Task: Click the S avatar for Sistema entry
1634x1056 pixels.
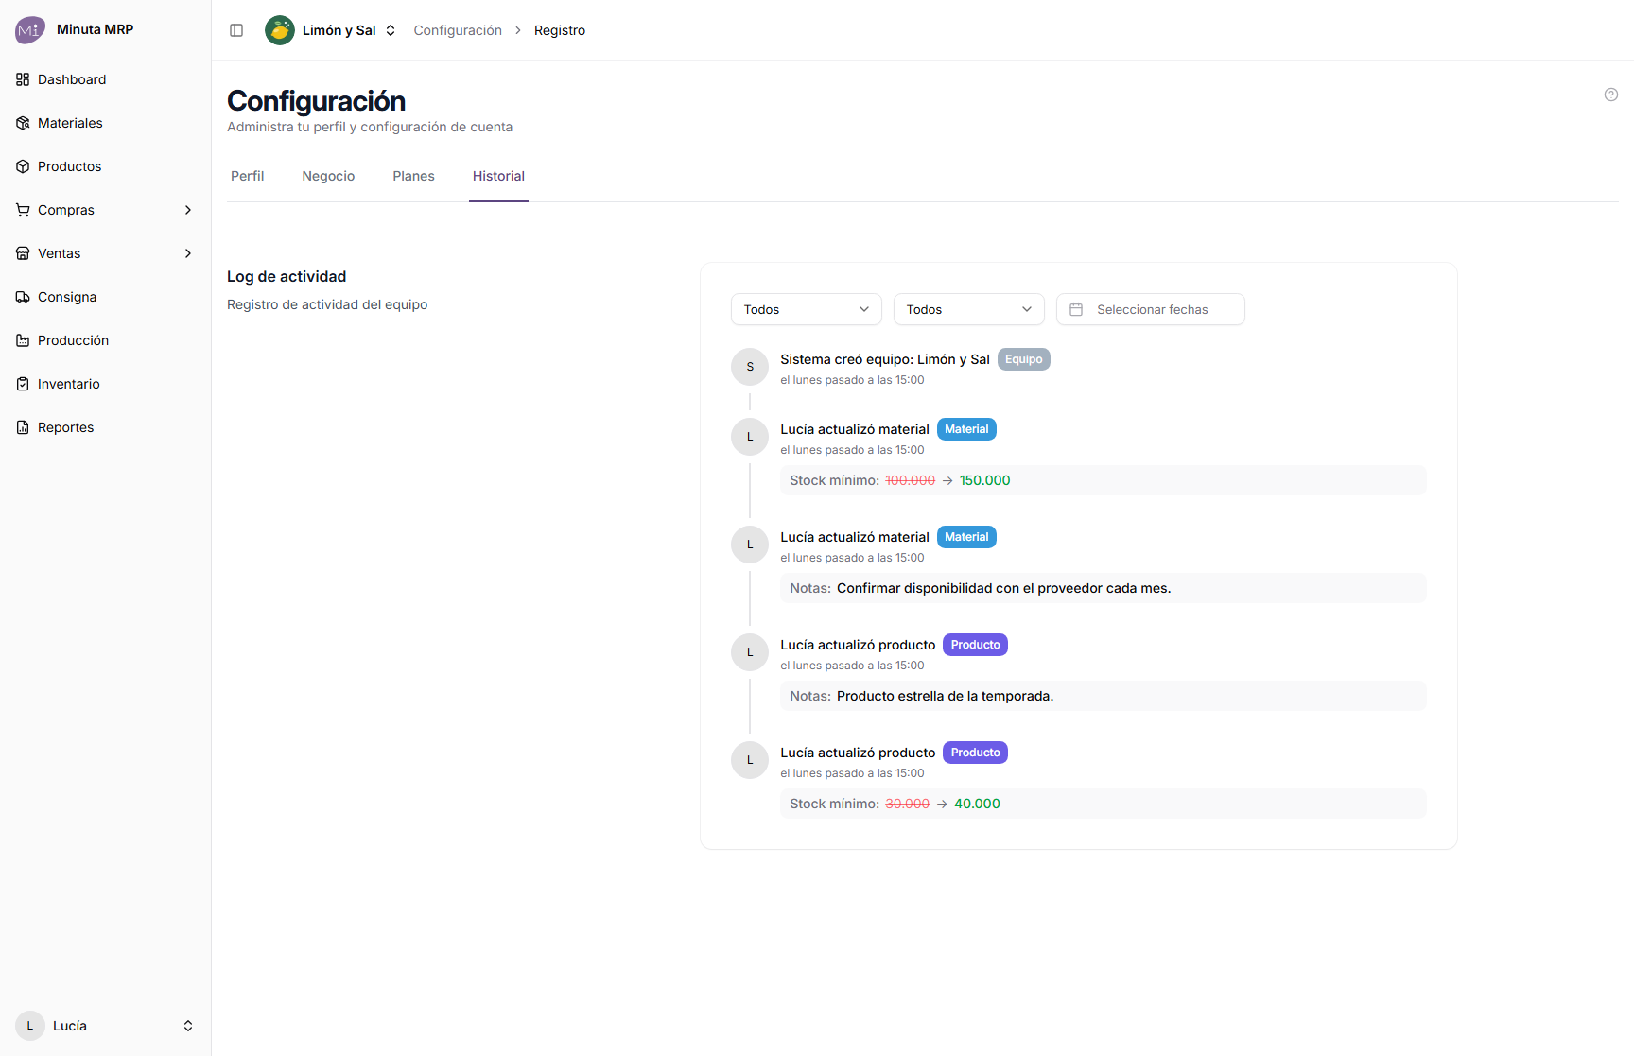Action: (x=750, y=367)
